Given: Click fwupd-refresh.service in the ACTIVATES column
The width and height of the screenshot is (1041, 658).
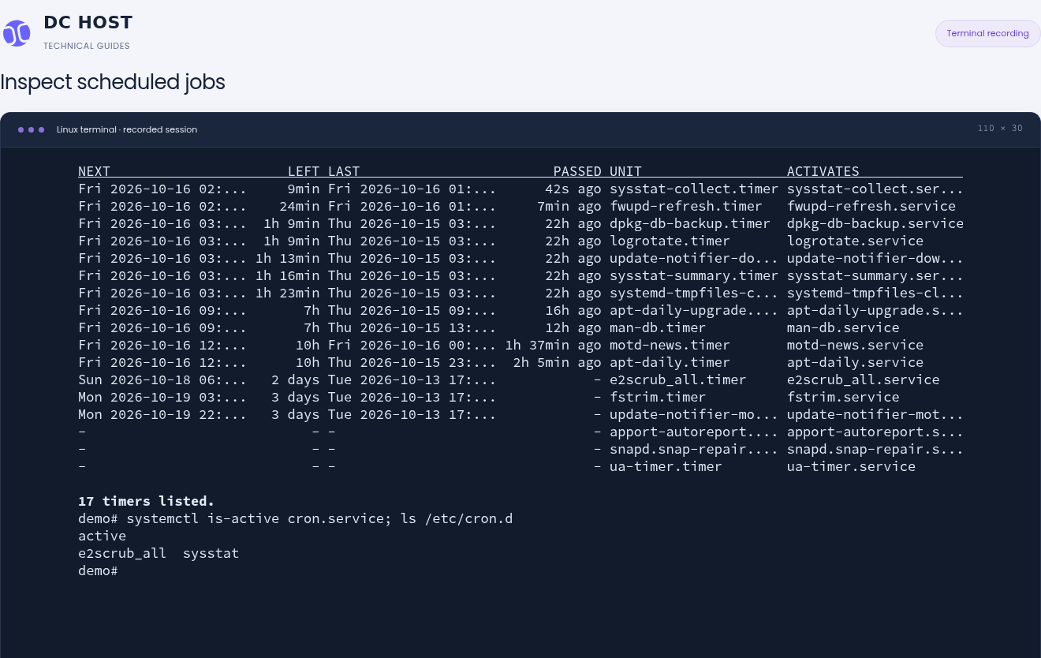Looking at the screenshot, I should pyautogui.click(x=871, y=206).
